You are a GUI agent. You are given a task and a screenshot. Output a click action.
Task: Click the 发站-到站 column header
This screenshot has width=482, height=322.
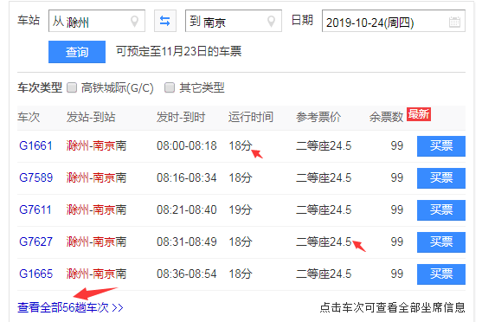91,117
